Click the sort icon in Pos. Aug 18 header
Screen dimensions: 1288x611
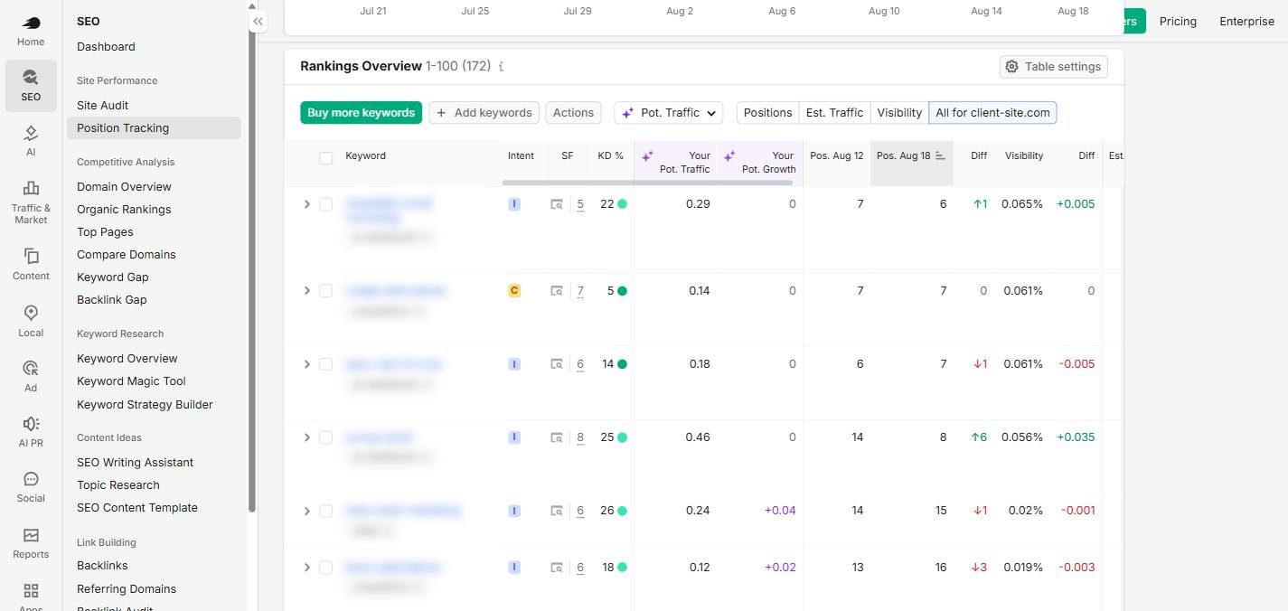click(940, 155)
